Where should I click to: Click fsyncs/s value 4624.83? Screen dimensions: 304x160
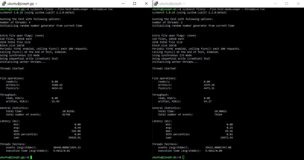click(57, 88)
